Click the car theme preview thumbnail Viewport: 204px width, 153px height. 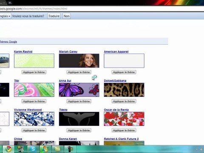click(5, 61)
